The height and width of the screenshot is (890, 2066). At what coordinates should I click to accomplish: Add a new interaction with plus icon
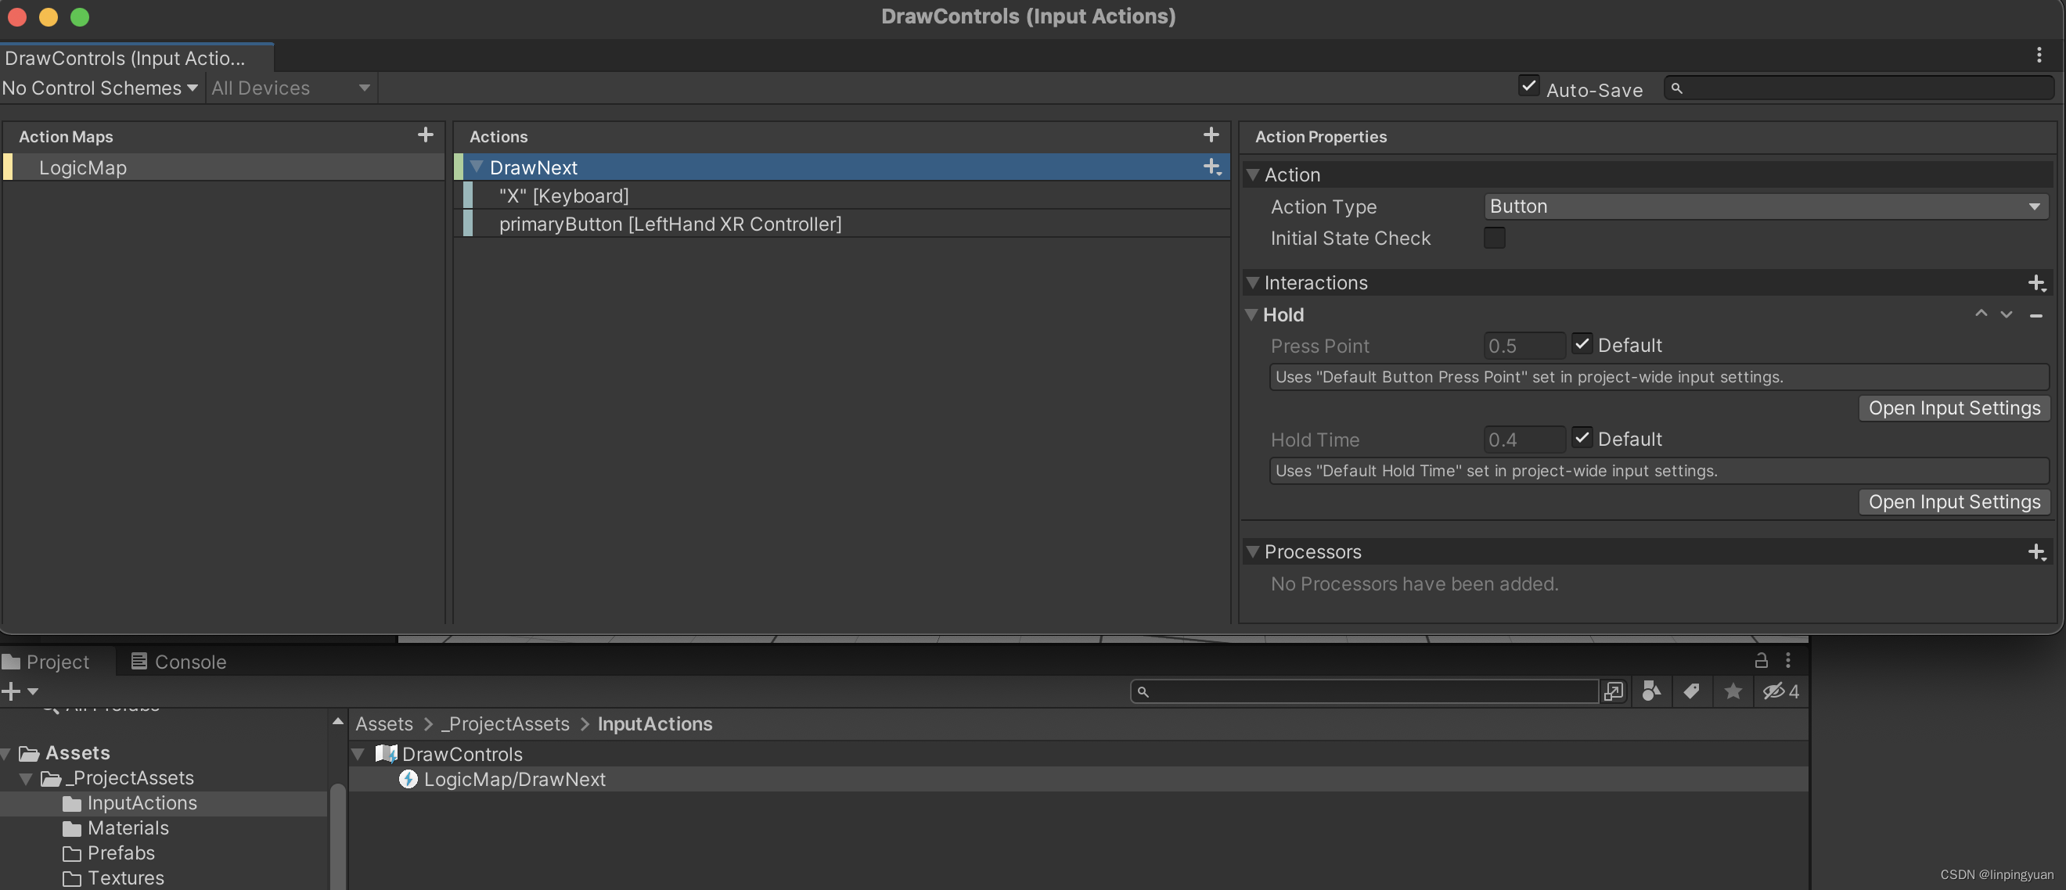[x=2035, y=283]
